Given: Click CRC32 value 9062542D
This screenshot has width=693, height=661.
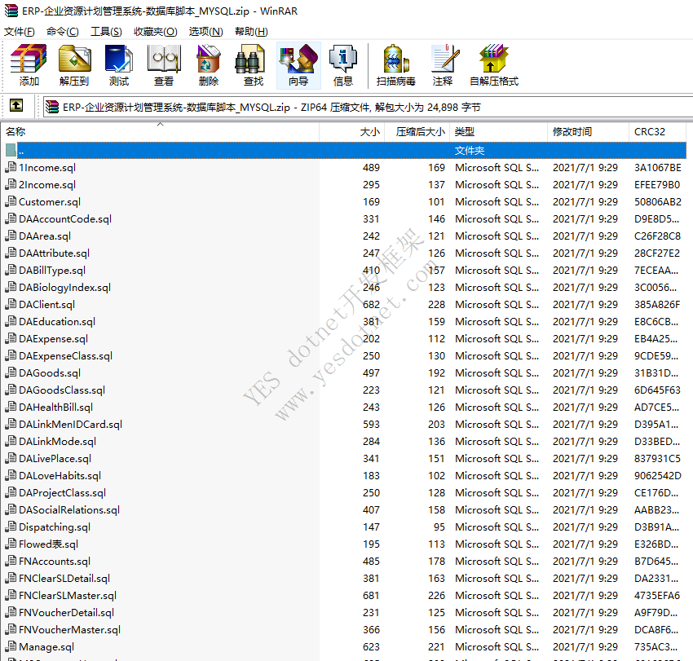Looking at the screenshot, I should [x=658, y=476].
